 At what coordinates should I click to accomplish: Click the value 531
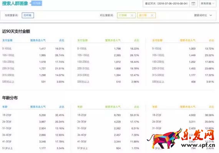tap(43, 81)
